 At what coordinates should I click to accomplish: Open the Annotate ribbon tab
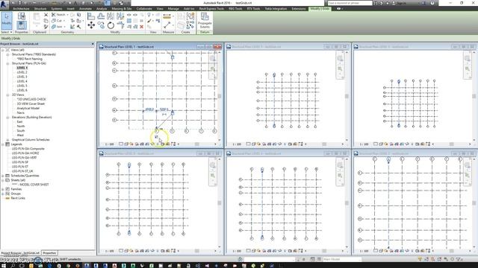click(85, 9)
